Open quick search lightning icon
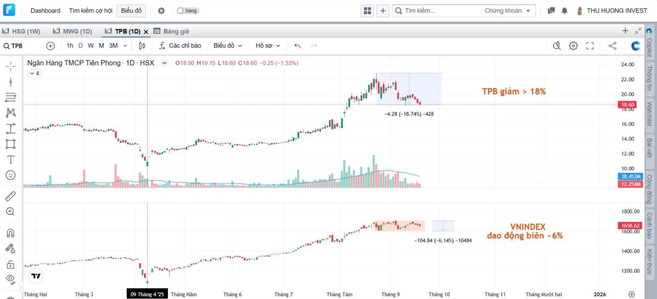This screenshot has height=299, width=657. (x=557, y=46)
